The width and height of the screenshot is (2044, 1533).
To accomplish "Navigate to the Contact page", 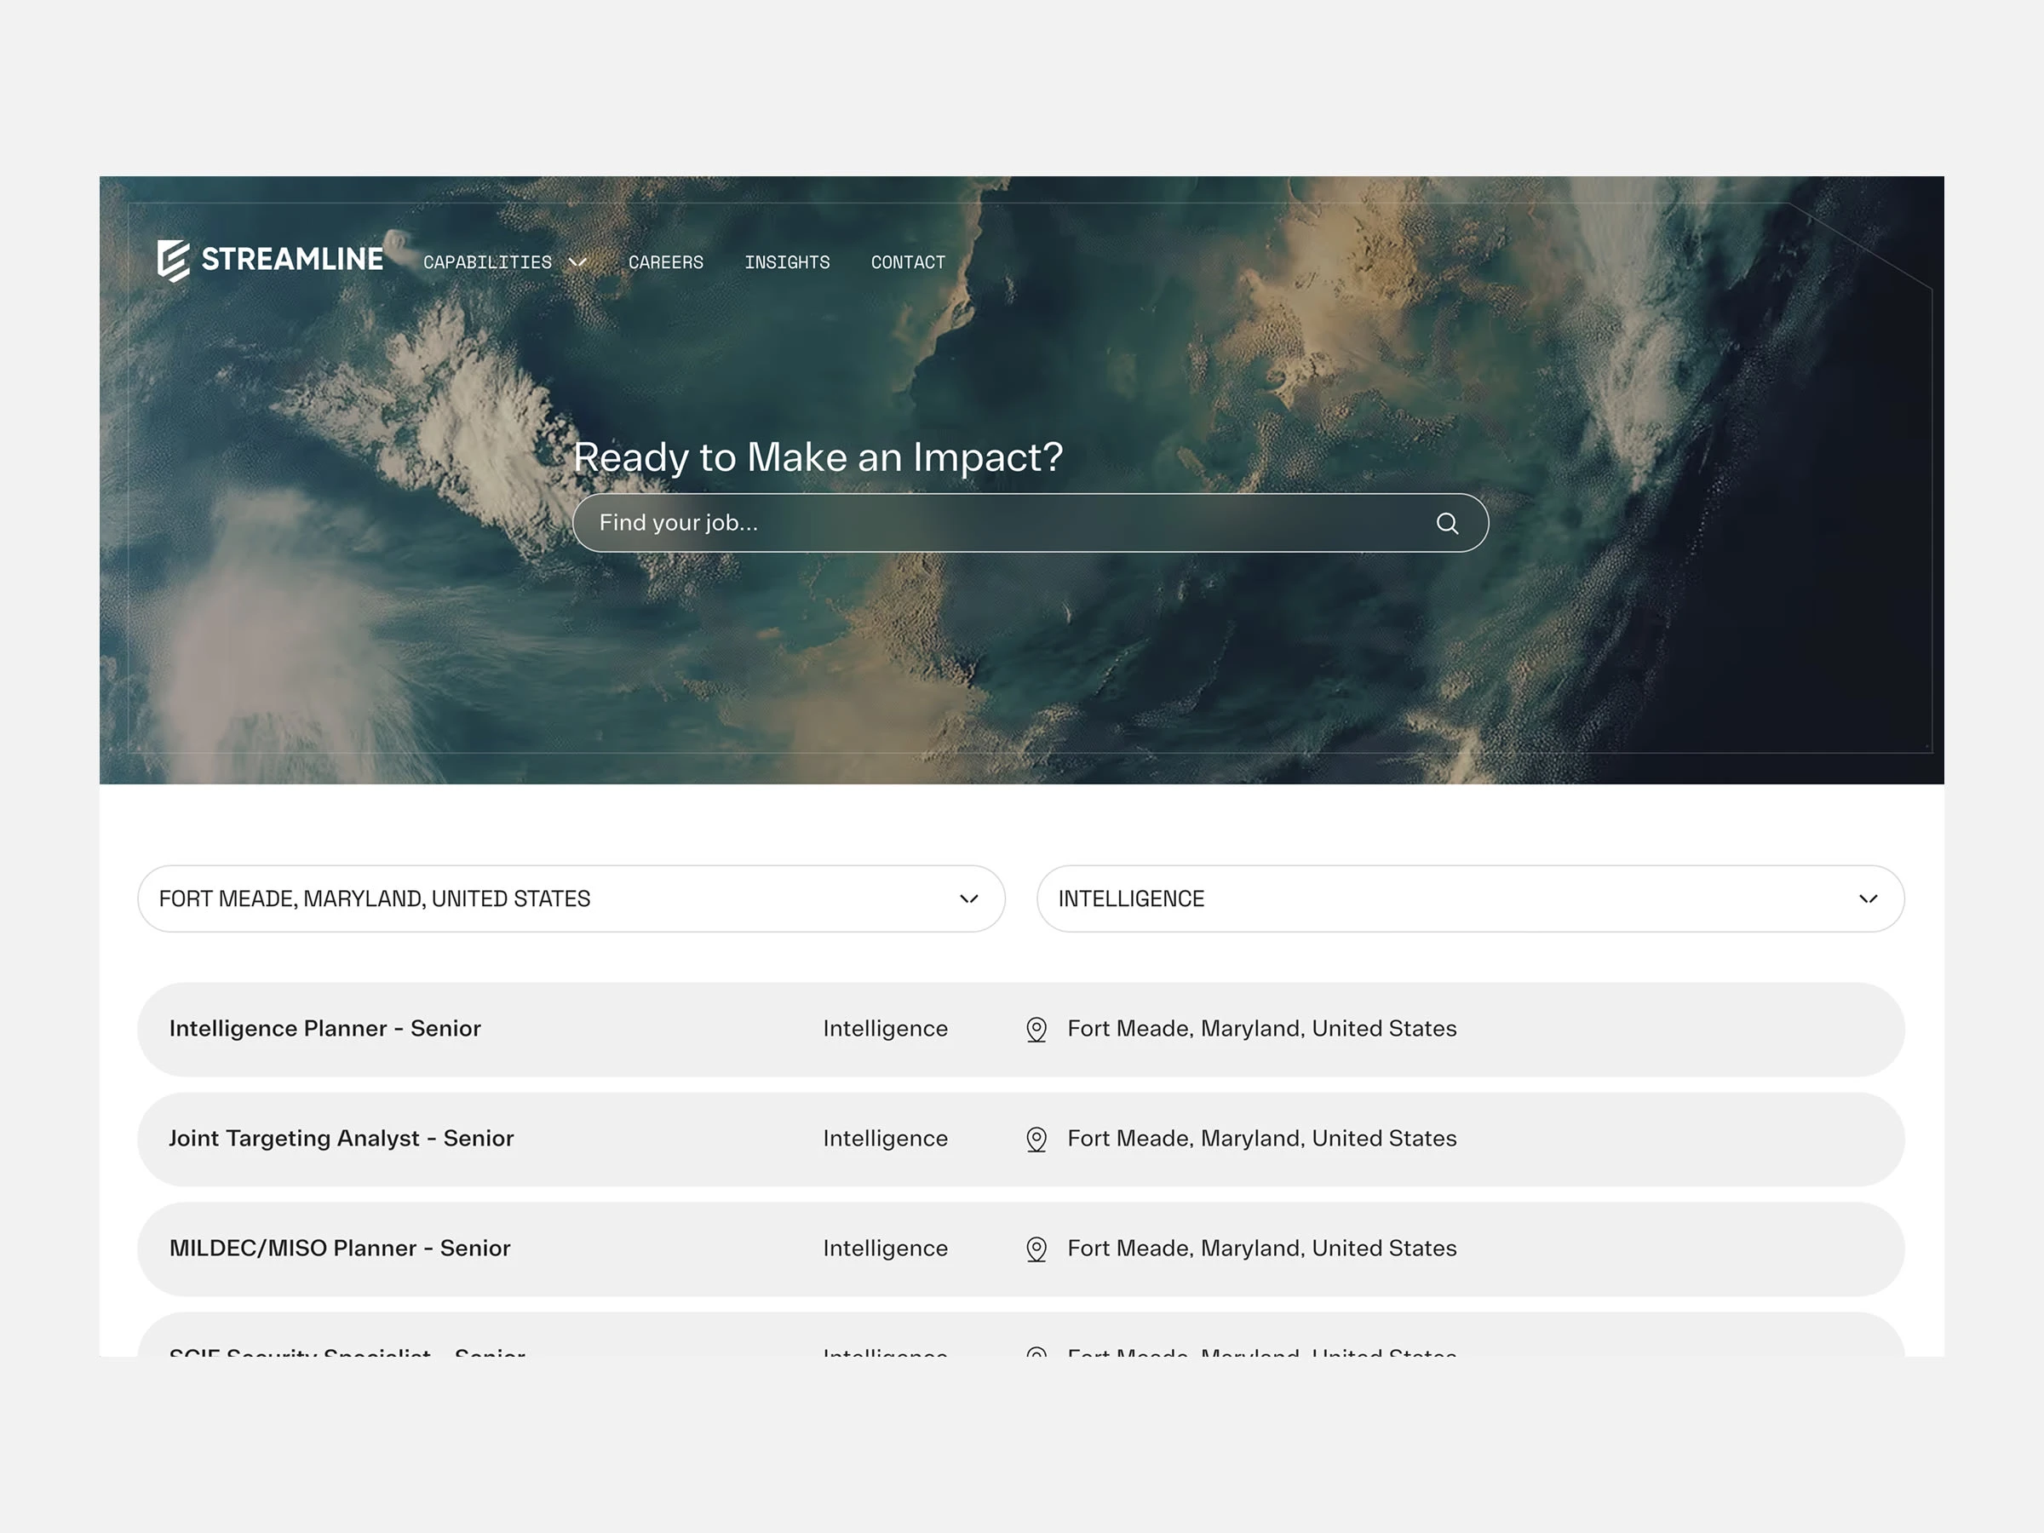I will click(907, 261).
